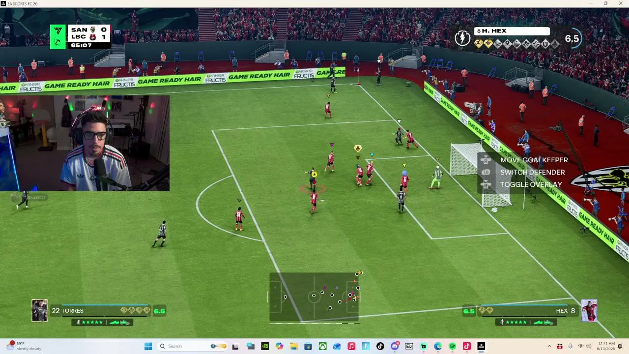Screen dimensions: 629x354
Task: Select the EA SPORTS FC taskbar icon
Action: pyautogui.click(x=481, y=346)
